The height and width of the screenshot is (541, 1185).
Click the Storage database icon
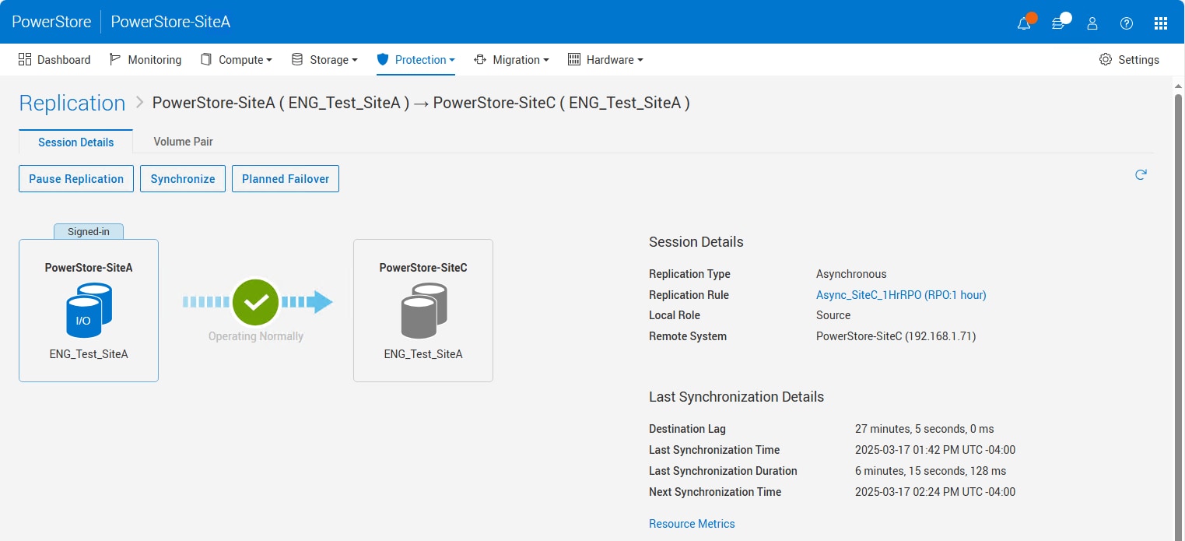pyautogui.click(x=297, y=59)
